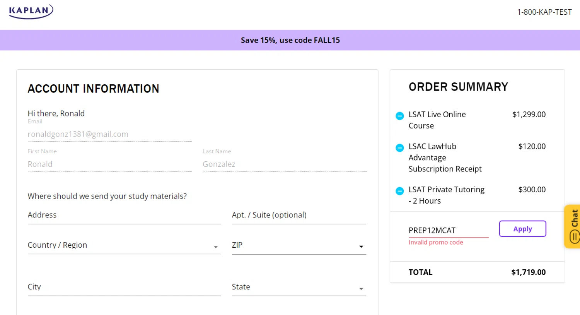Open the Chat widget

573,226
